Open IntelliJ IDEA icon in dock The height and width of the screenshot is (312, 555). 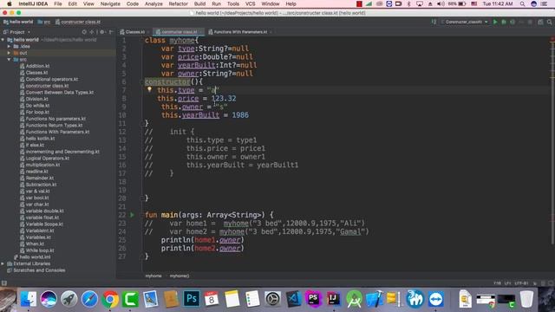(x=333, y=299)
